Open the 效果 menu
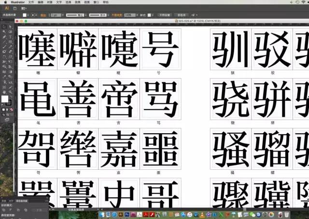This screenshot has height=219, width=309. [x=77, y=2]
